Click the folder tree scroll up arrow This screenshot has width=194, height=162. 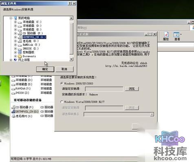coord(71,18)
